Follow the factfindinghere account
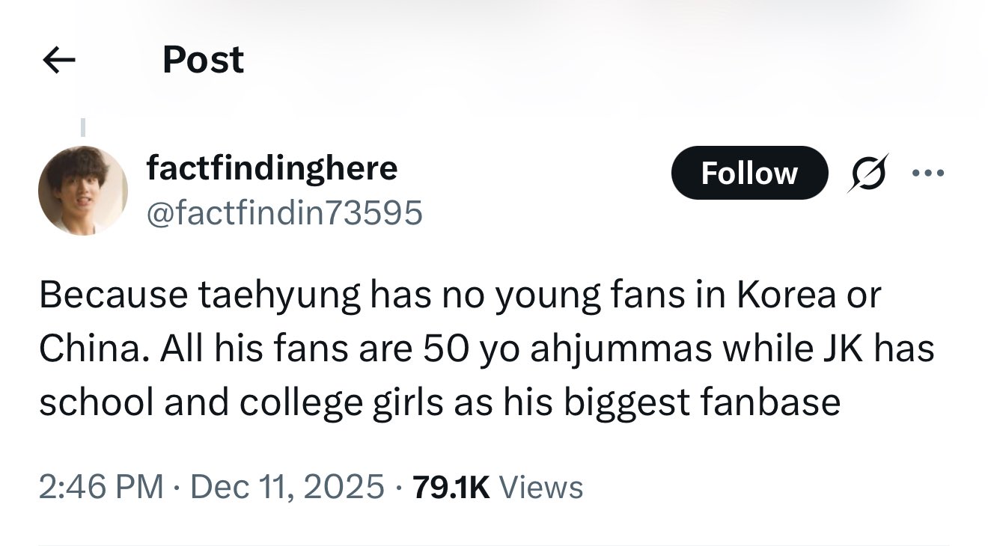 749,173
